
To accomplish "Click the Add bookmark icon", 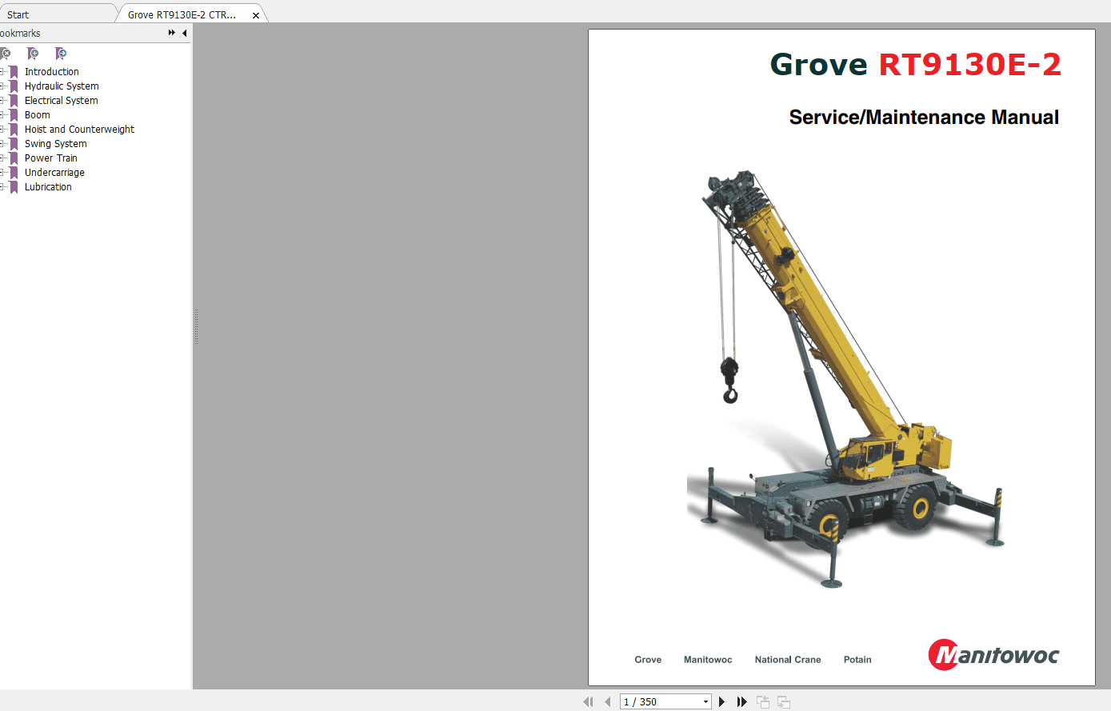I will [32, 54].
